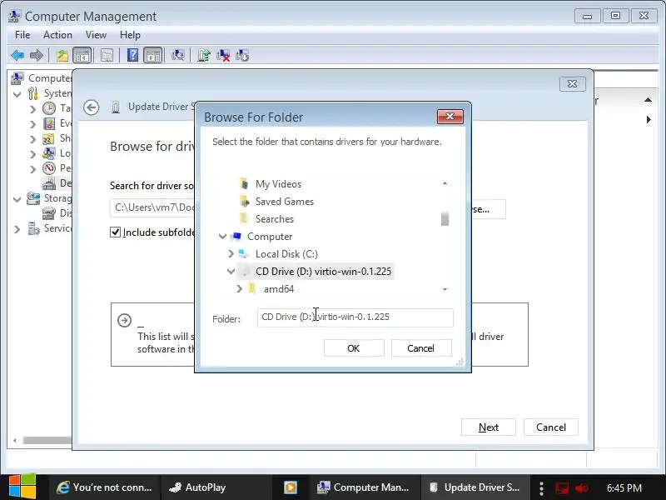
Task: Open the Help menu
Action: pyautogui.click(x=130, y=35)
